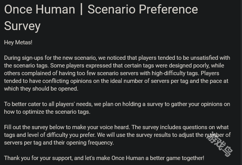Click the phrase 'which they should be opened.'
This screenshot has height=165, width=242.
[41, 89]
